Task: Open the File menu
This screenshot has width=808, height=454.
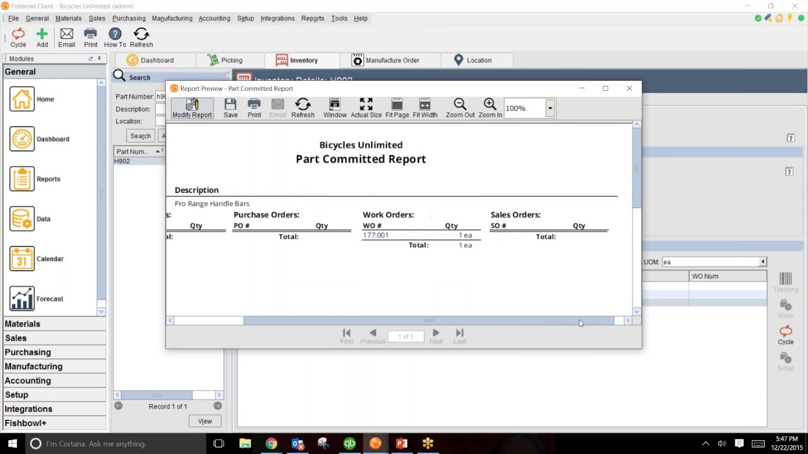Action: [x=13, y=18]
